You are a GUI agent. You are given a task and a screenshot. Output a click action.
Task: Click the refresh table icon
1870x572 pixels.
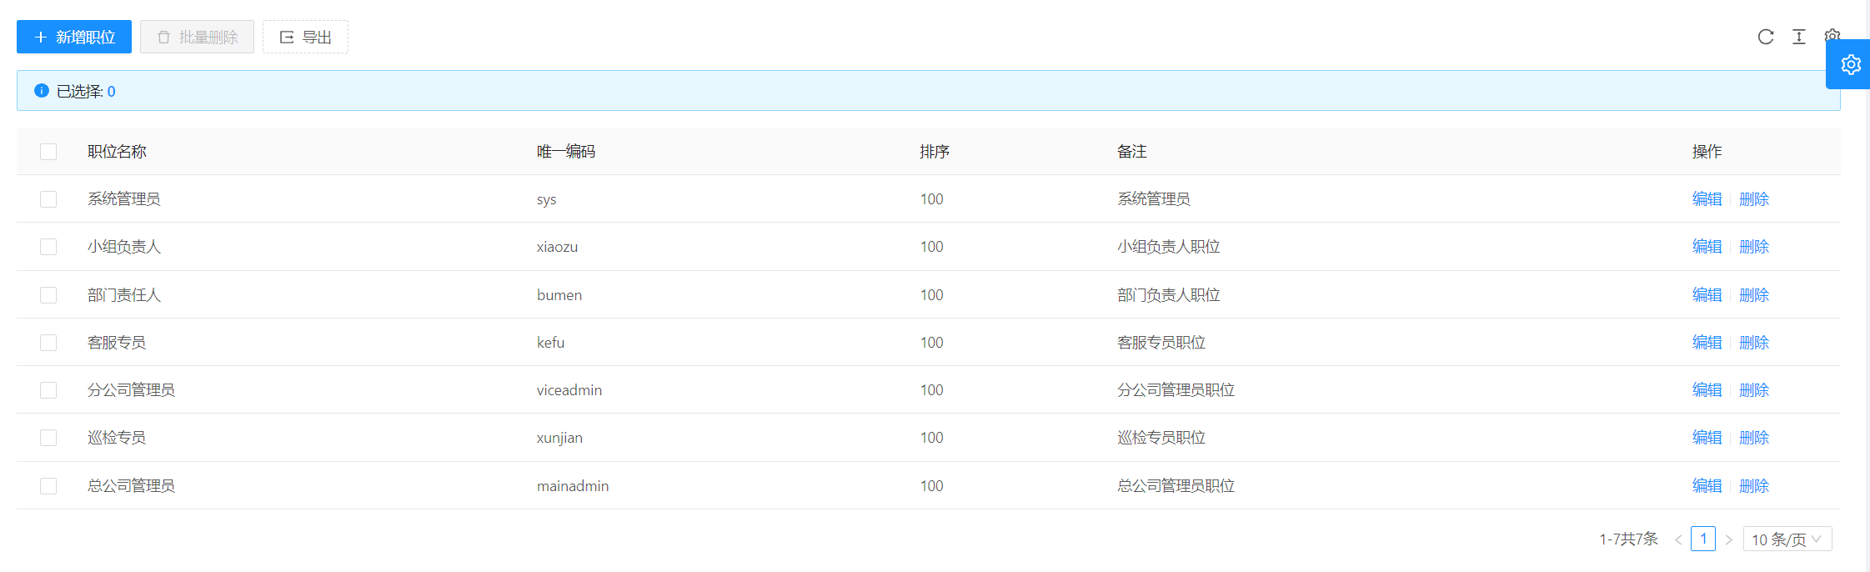pyautogui.click(x=1765, y=37)
